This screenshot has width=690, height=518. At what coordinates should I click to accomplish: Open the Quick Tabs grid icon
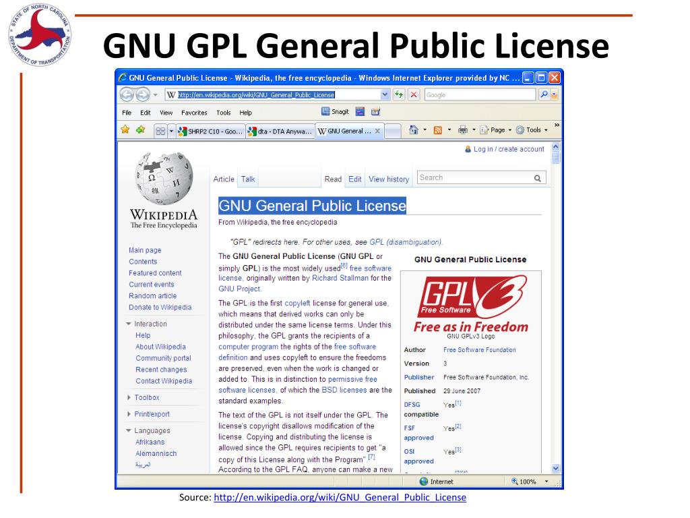160,131
